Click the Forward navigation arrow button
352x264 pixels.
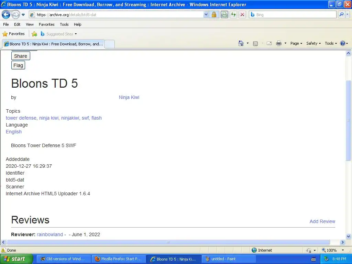(x=15, y=14)
